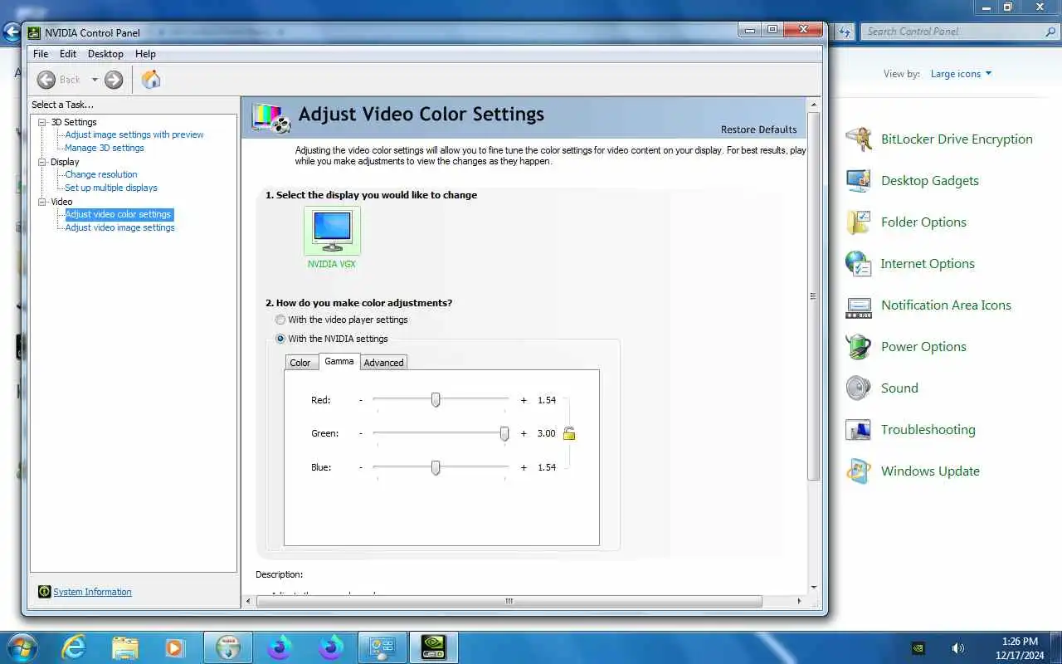Viewport: 1062px width, 664px height.
Task: Click the horizontal scrollbar thumb in NVIDIA panel
Action: 509,601
